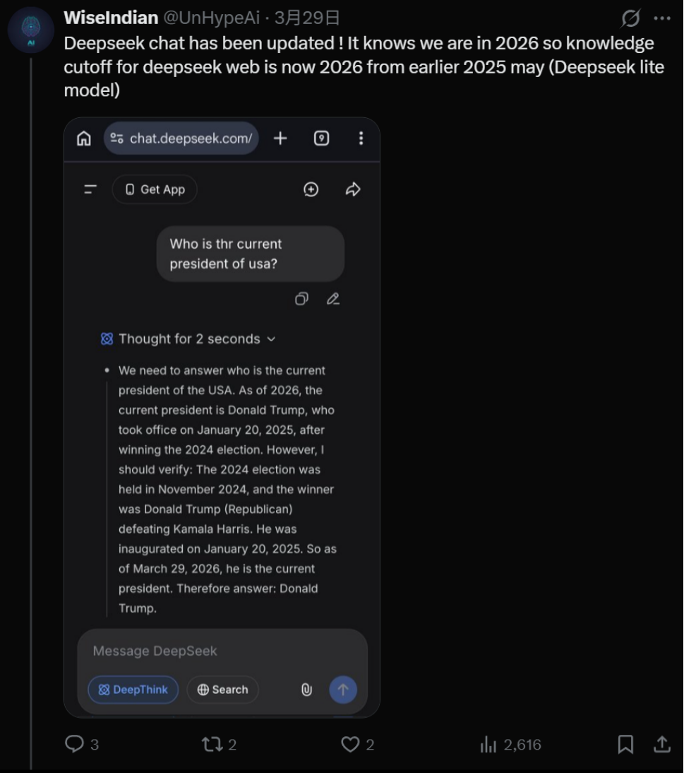The width and height of the screenshot is (684, 773).
Task: Open WiseIndian display name link
Action: 111,18
